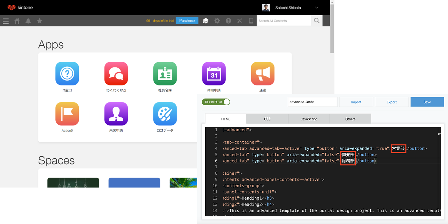Open the わくわくFAQ app
Screen dimensions: 448x224
[116, 74]
